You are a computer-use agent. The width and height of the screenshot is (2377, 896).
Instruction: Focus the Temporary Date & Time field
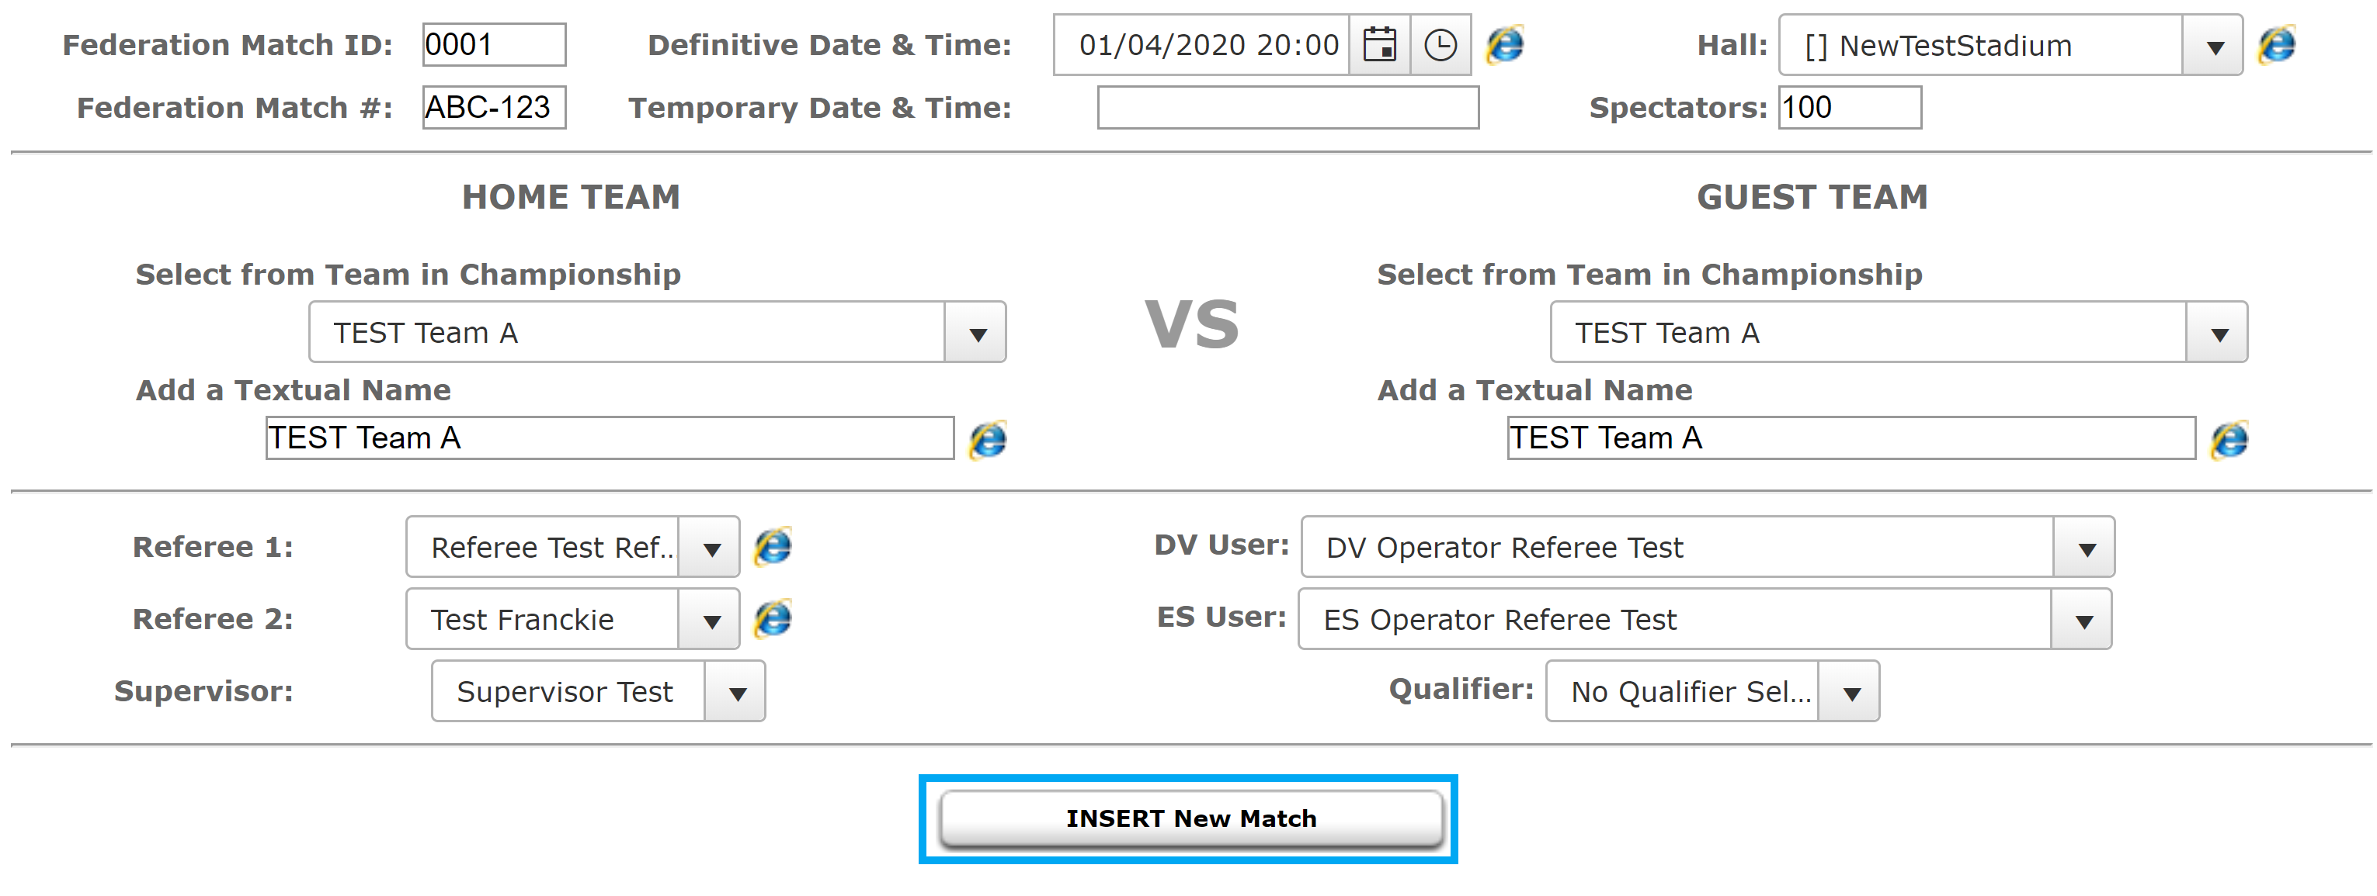coord(1288,107)
